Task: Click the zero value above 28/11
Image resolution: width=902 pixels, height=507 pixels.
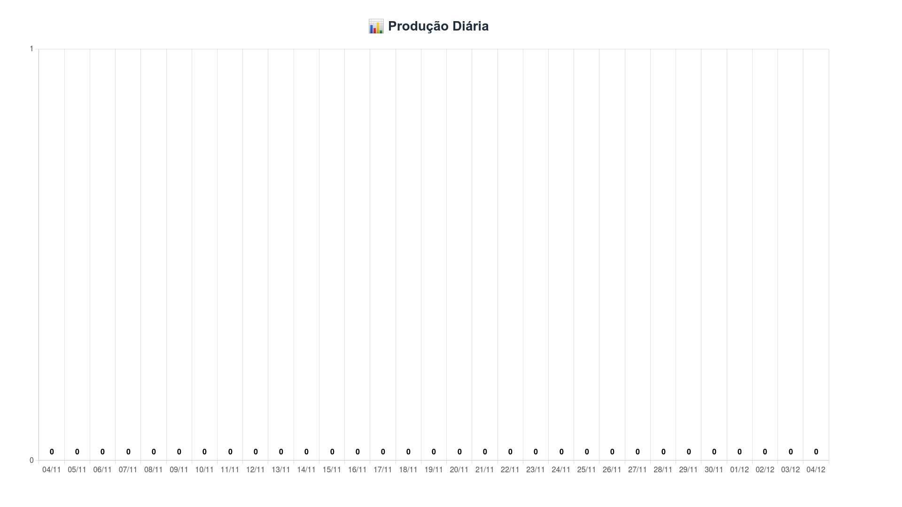Action: click(663, 452)
